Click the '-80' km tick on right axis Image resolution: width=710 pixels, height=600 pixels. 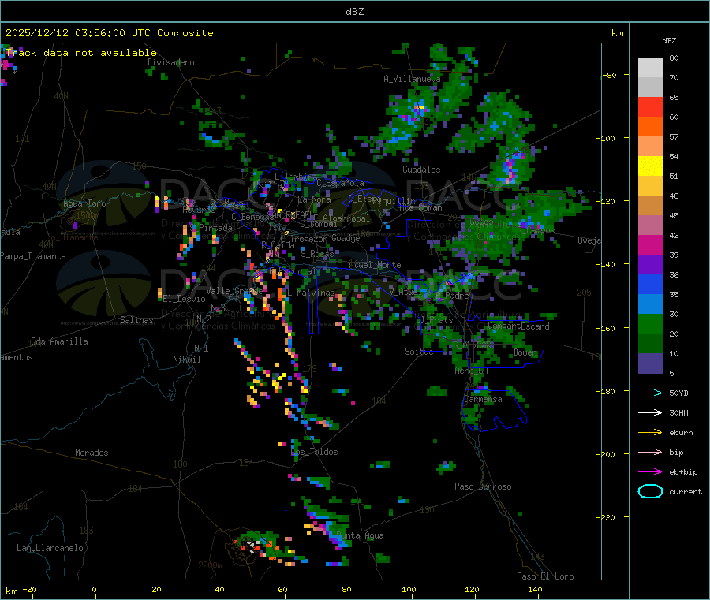coord(610,75)
